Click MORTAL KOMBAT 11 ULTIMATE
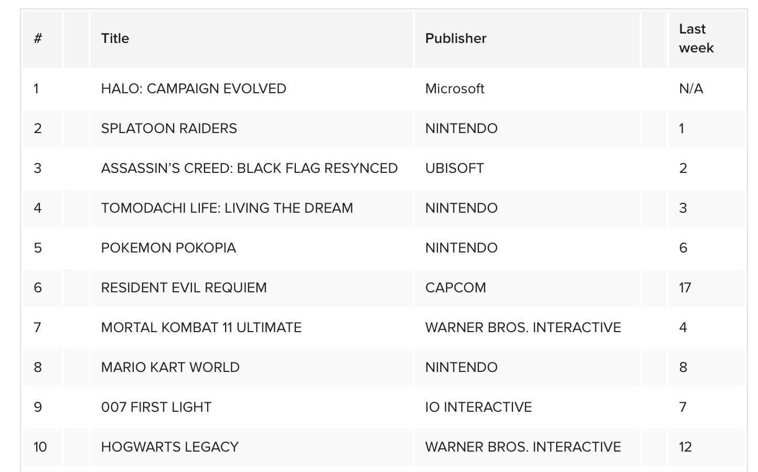758x472 pixels. 201,327
